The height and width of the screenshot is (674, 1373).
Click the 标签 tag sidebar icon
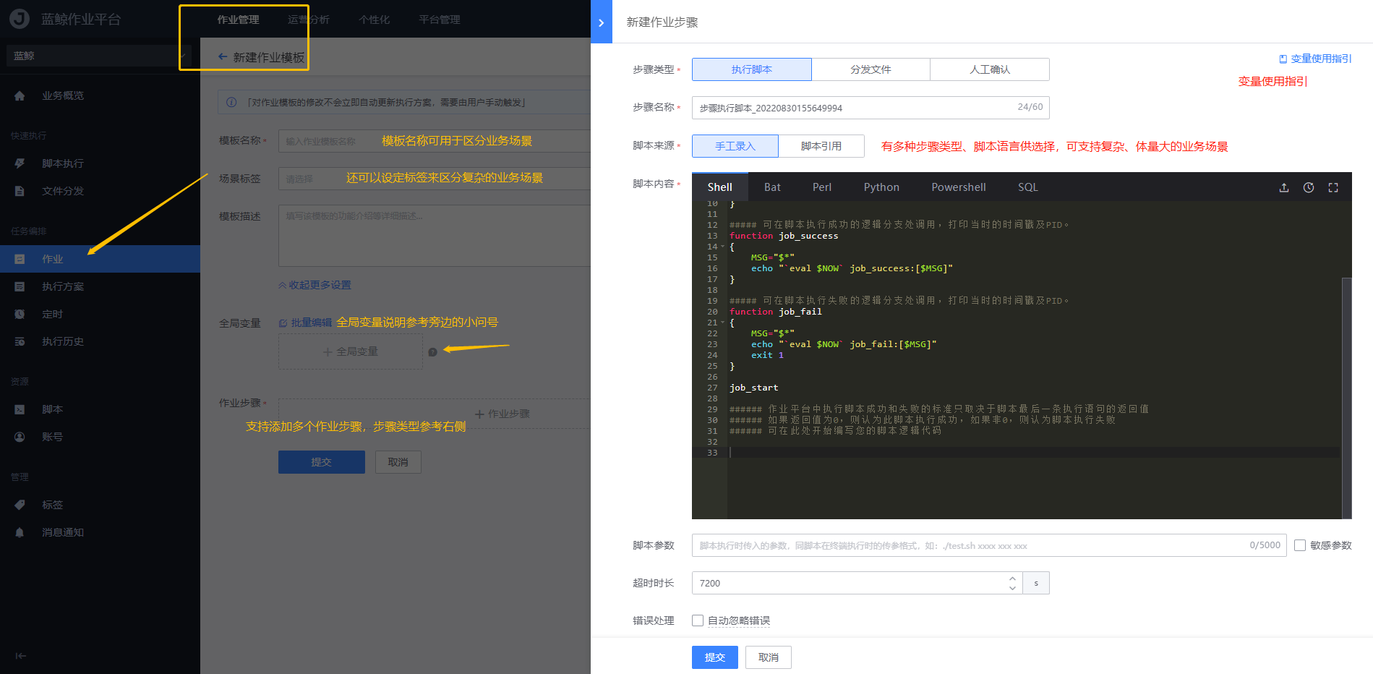pos(20,505)
